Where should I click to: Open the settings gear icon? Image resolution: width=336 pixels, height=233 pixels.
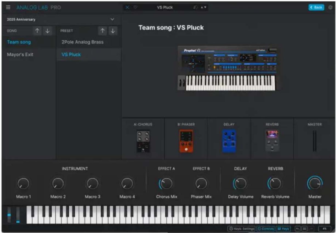click(330, 7)
